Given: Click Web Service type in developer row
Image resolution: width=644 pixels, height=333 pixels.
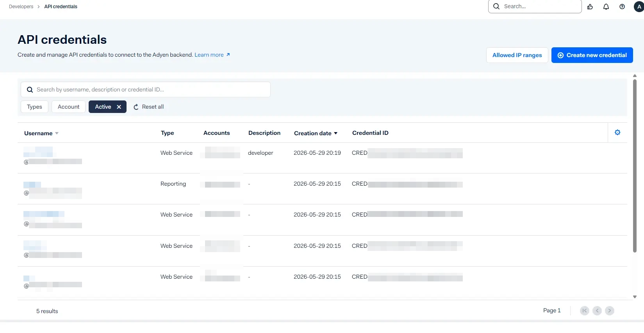Looking at the screenshot, I should 176,153.
